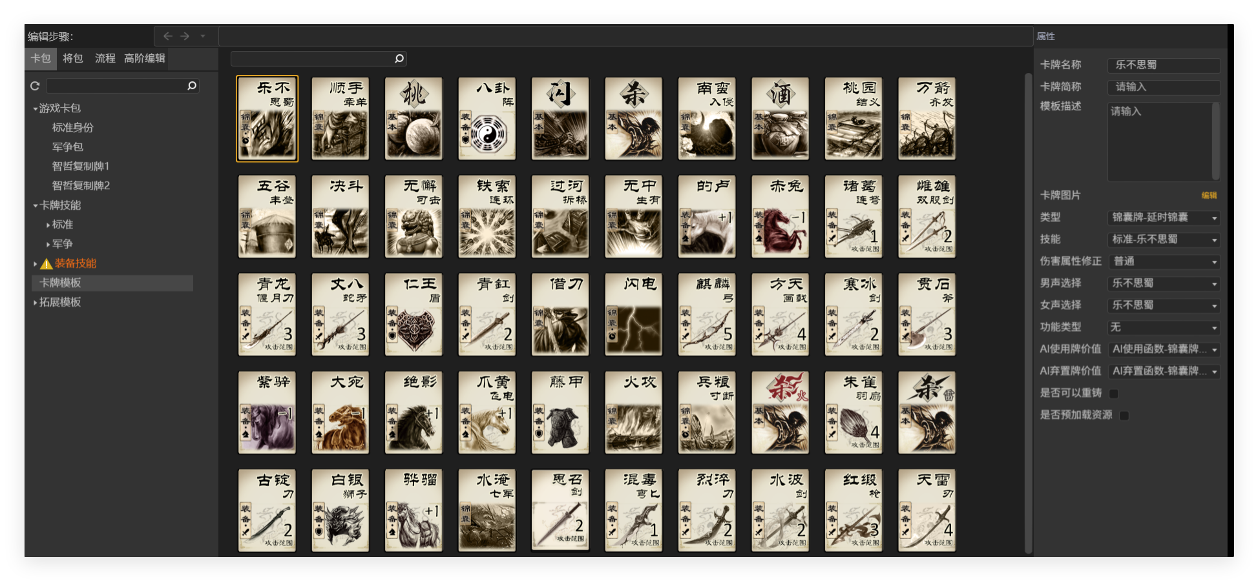
Task: Click search magnifier in left tree panel
Action: [191, 86]
